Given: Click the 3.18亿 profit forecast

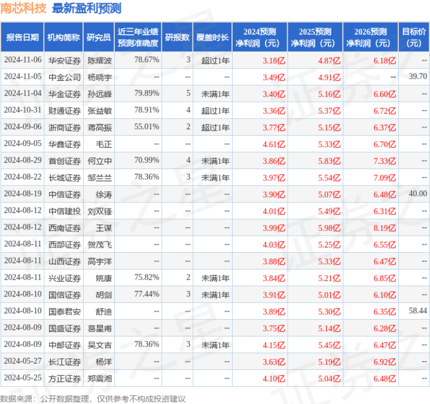Looking at the screenshot, I should tap(274, 60).
